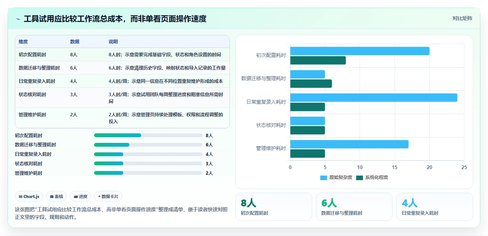
Task: Click the light blue 管理维护耗时 chart bar
Action: click(x=349, y=144)
